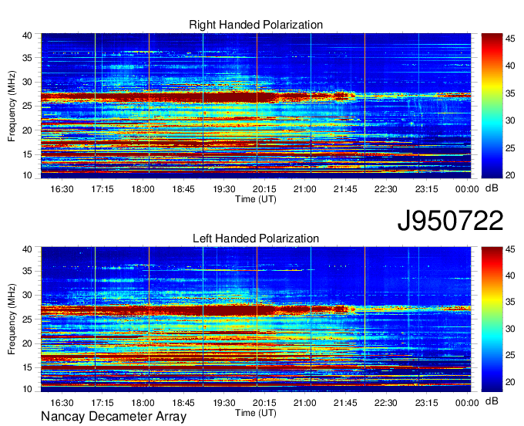Click the 35 dB label on Right Handed colorbar

(510, 93)
